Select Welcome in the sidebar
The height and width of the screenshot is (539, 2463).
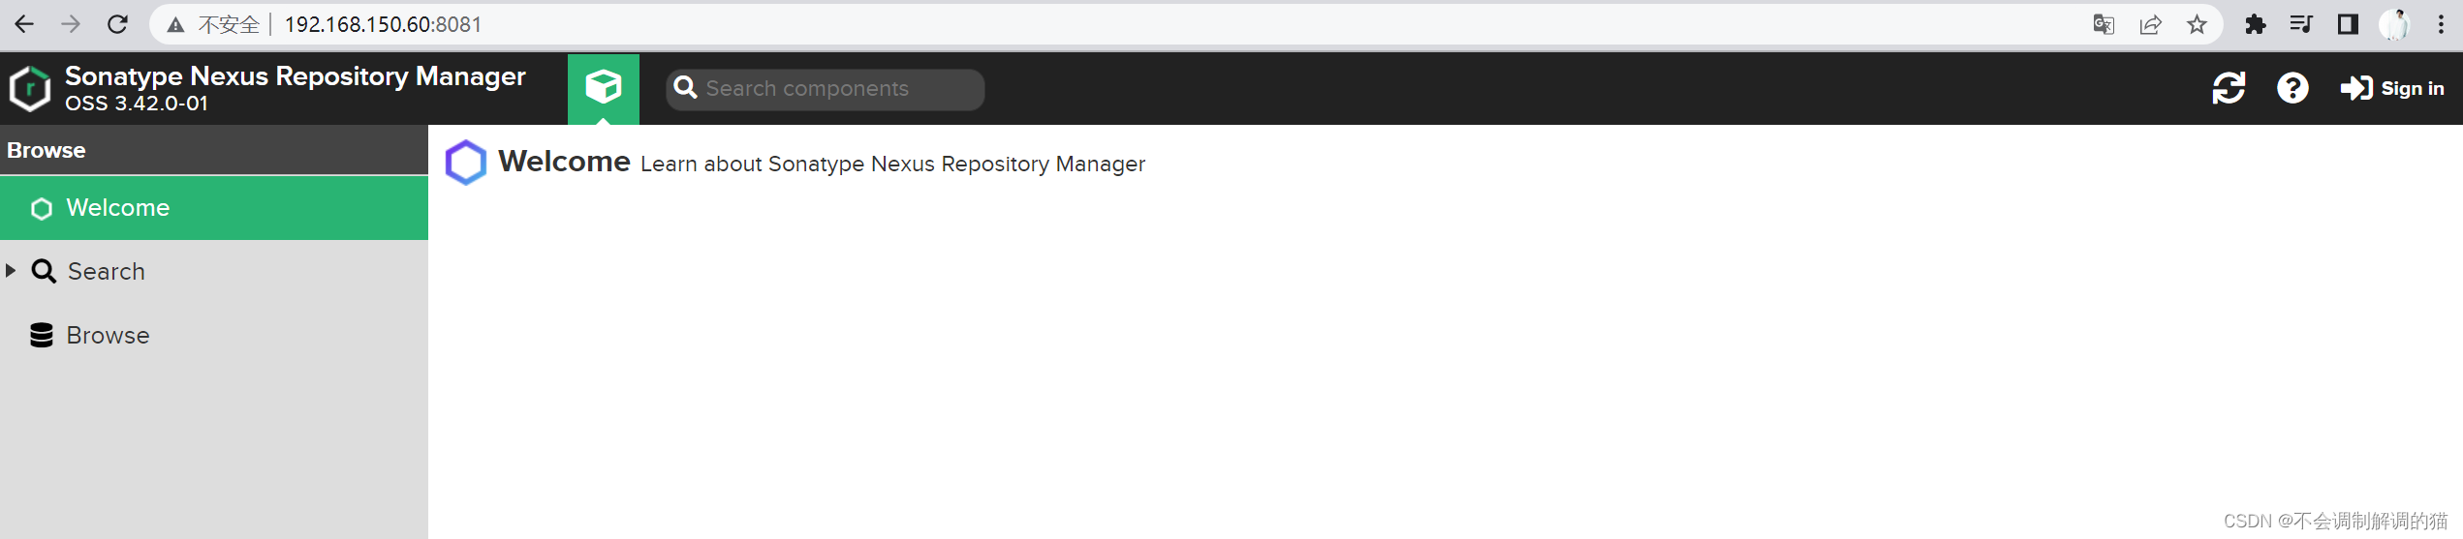[214, 208]
